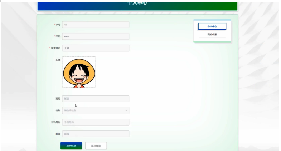
Task: Click the 学号 input field
Action: click(96, 25)
